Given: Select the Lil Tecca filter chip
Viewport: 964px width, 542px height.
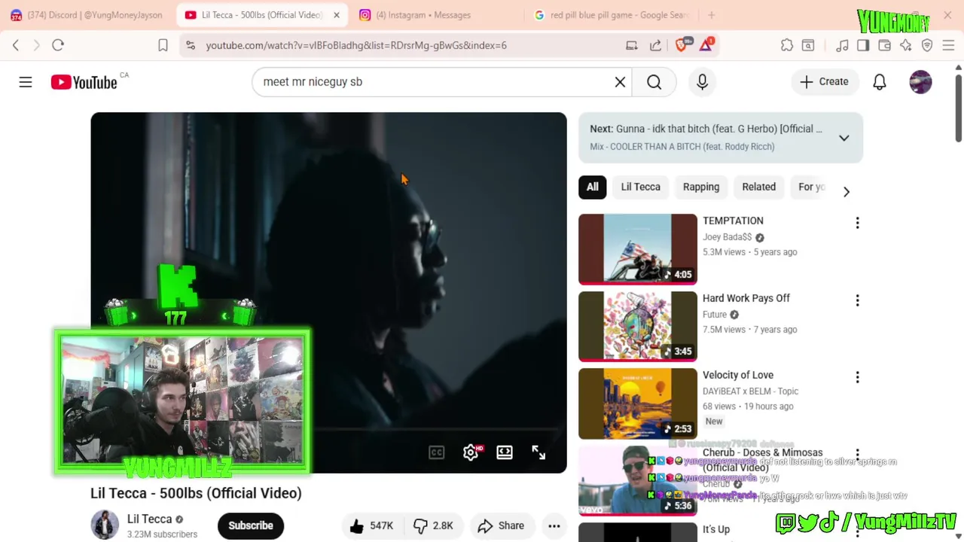Looking at the screenshot, I should pos(640,187).
